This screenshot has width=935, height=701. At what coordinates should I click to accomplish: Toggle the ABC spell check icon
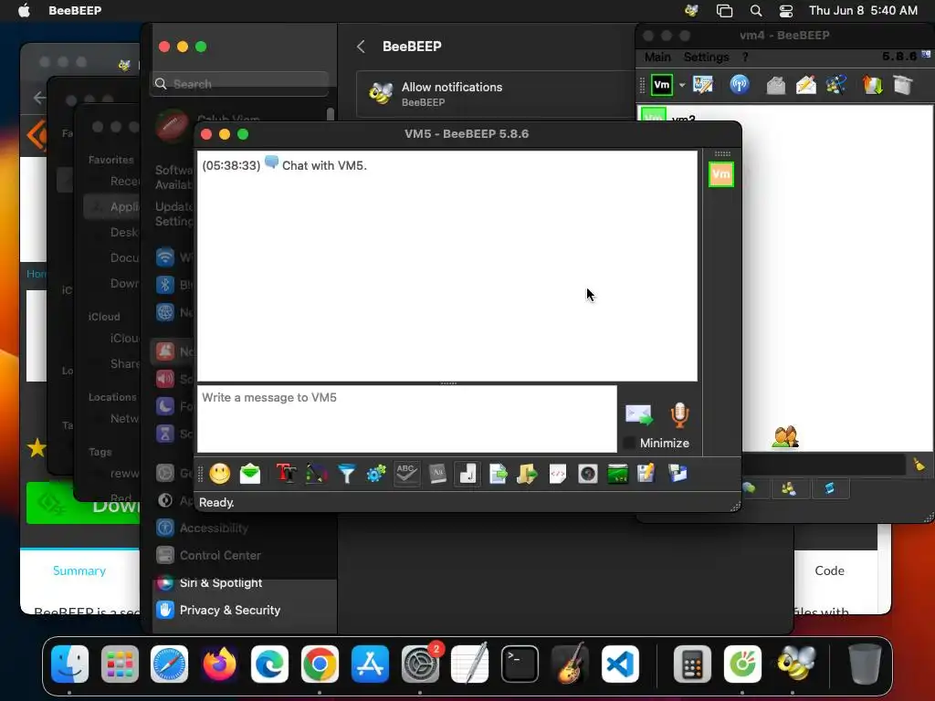406,474
